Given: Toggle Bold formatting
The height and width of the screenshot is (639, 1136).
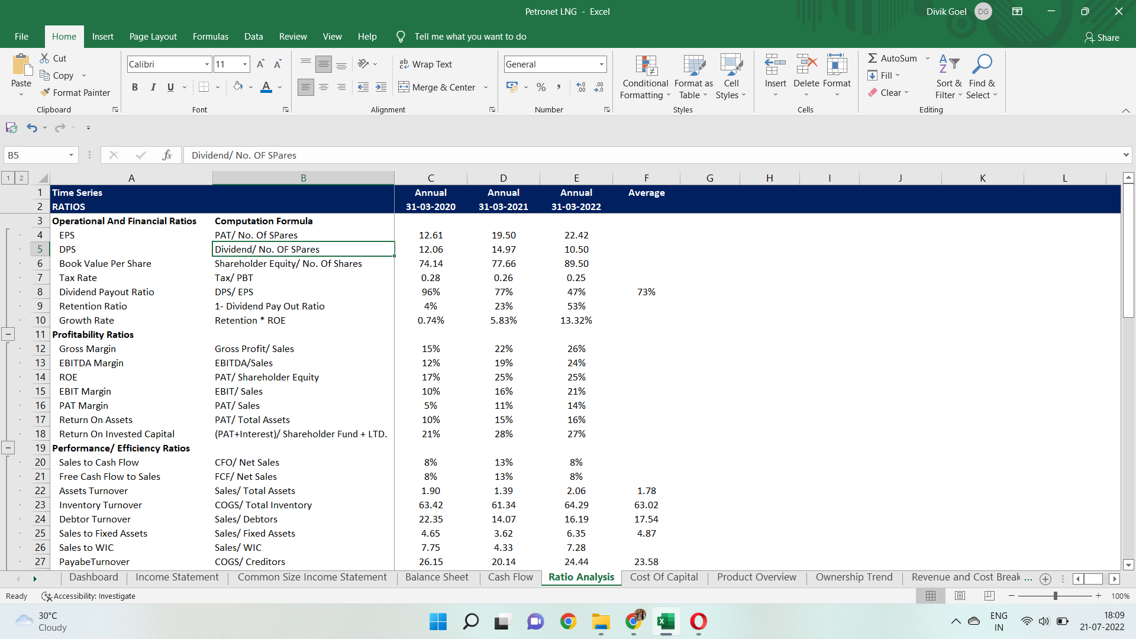Looking at the screenshot, I should point(135,87).
